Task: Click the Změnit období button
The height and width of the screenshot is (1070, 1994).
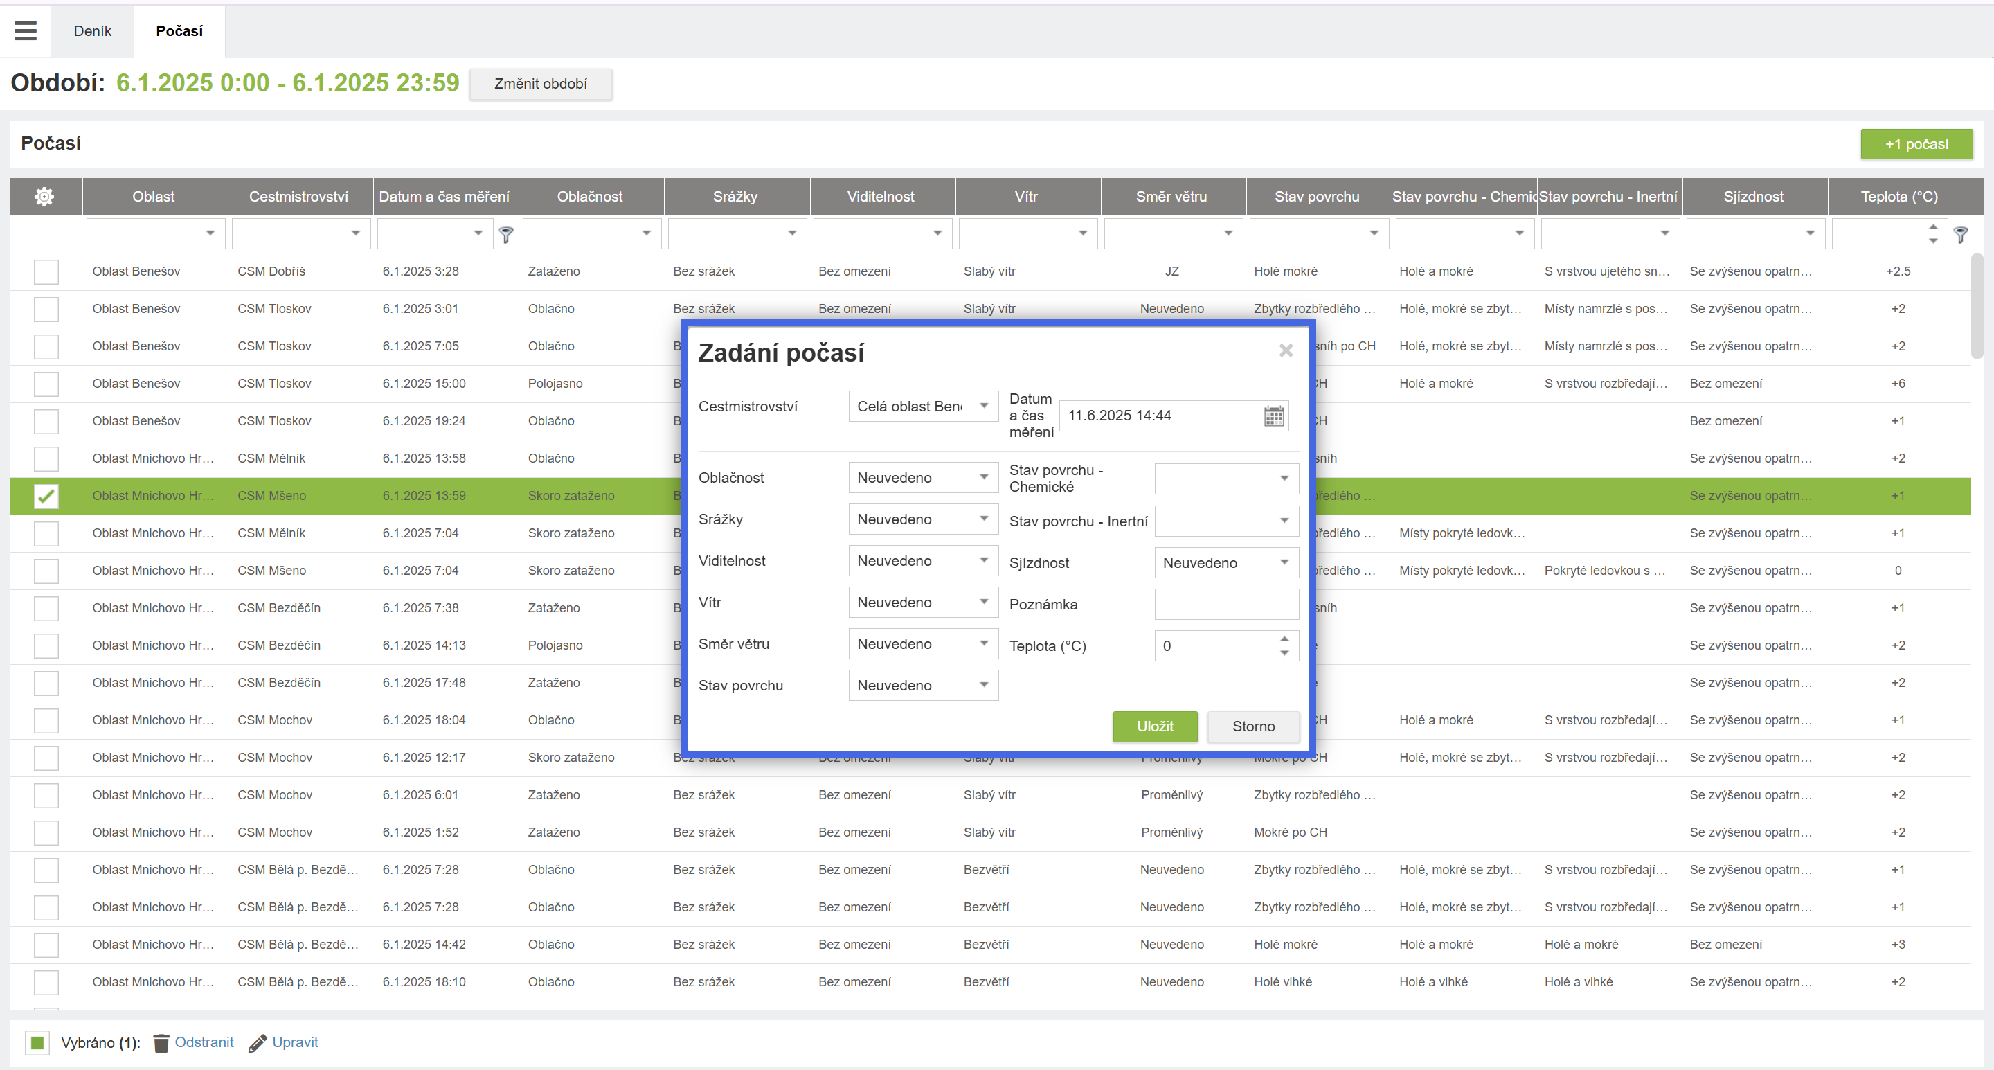Action: pos(540,84)
